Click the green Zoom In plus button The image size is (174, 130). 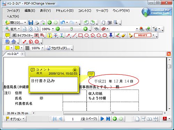pyautogui.click(x=86, y=29)
